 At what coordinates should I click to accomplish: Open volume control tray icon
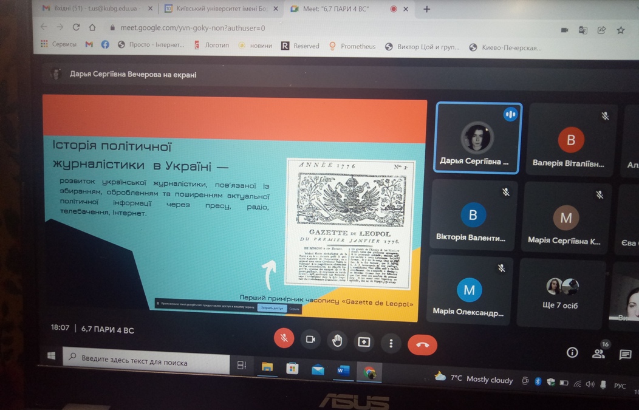click(590, 384)
